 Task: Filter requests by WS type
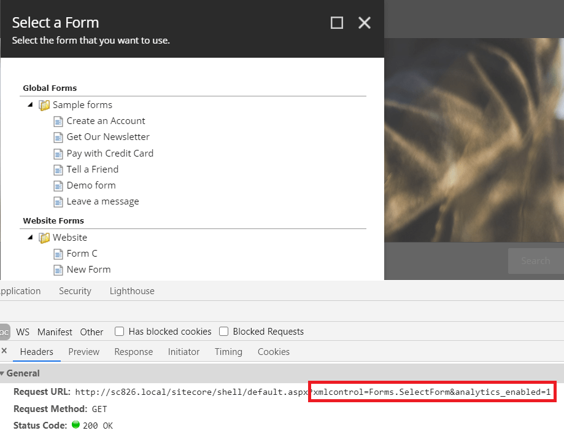point(23,332)
